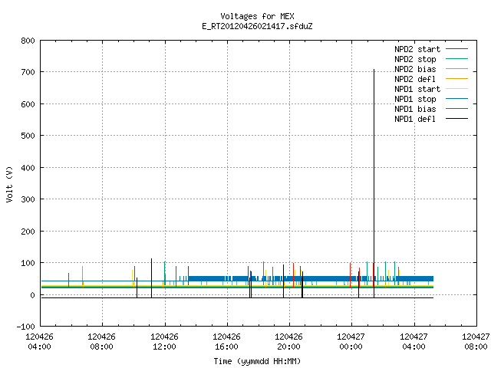The height and width of the screenshot is (368, 491).
Task: Click the '120427 00:00' x-axis tick label
Action: point(351,342)
